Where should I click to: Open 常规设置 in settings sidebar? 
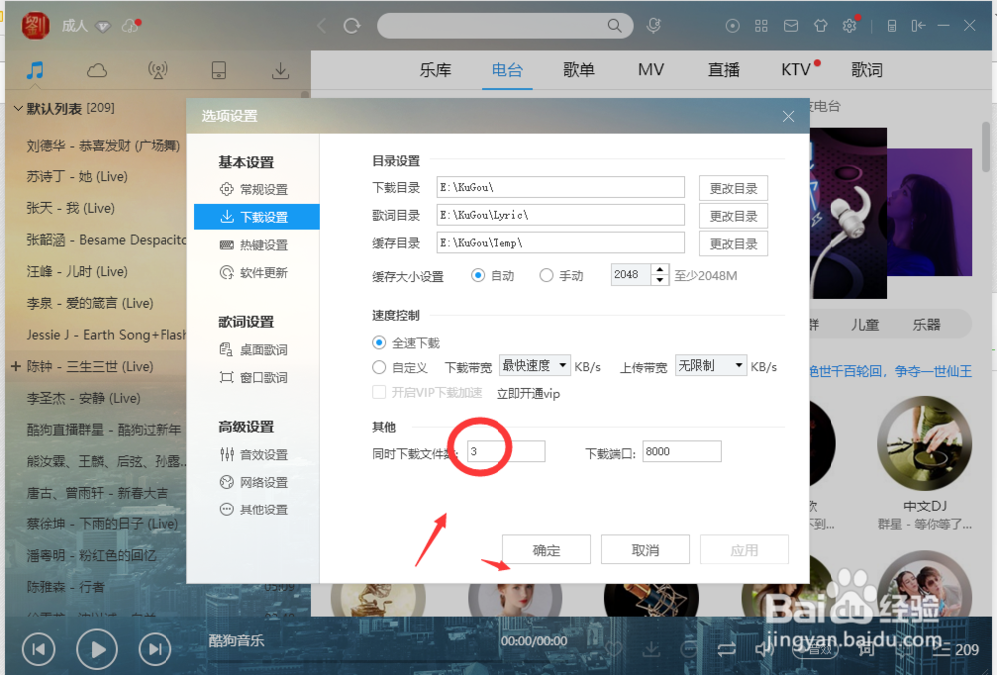click(254, 189)
